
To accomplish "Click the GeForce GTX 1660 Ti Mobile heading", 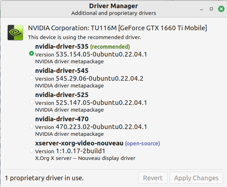I will coord(117,28).
